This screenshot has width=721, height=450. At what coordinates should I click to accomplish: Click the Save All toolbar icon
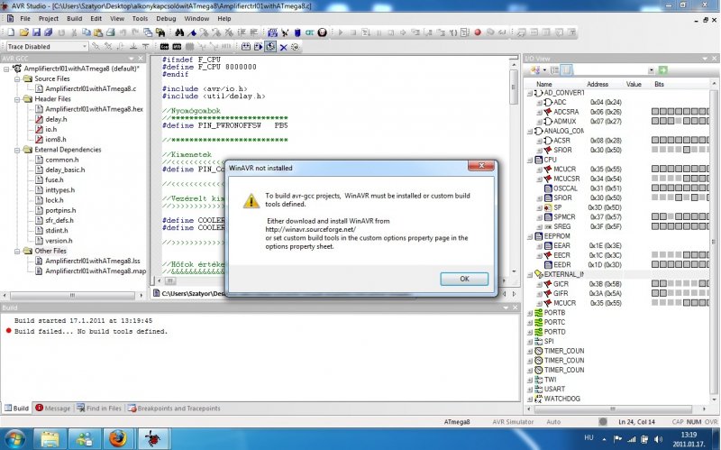tap(49, 32)
